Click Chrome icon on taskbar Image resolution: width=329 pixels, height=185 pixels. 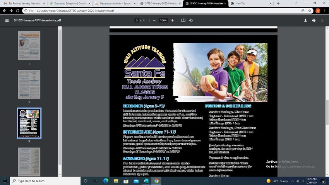pos(156,181)
